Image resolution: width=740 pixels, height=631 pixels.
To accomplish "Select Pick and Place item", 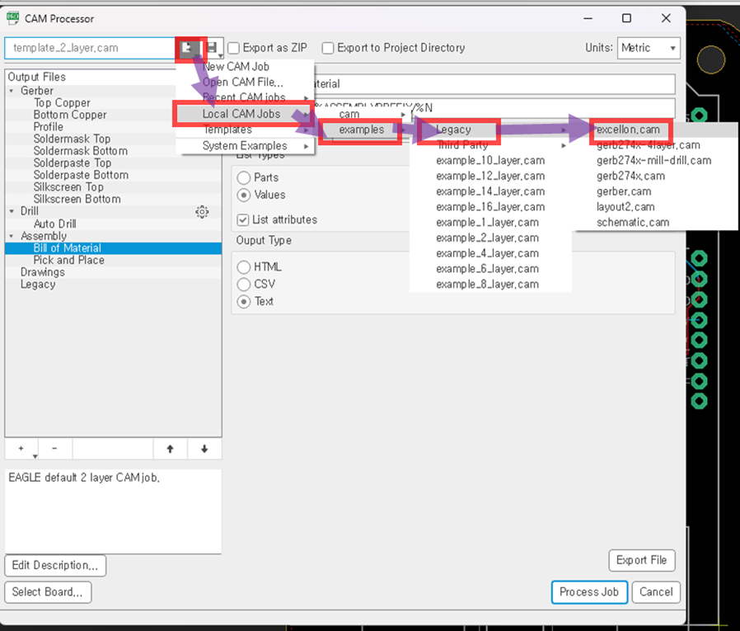I will point(69,261).
